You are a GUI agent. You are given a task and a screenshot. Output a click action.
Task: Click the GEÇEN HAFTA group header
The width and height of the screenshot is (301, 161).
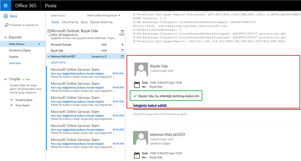pyautogui.click(x=58, y=62)
